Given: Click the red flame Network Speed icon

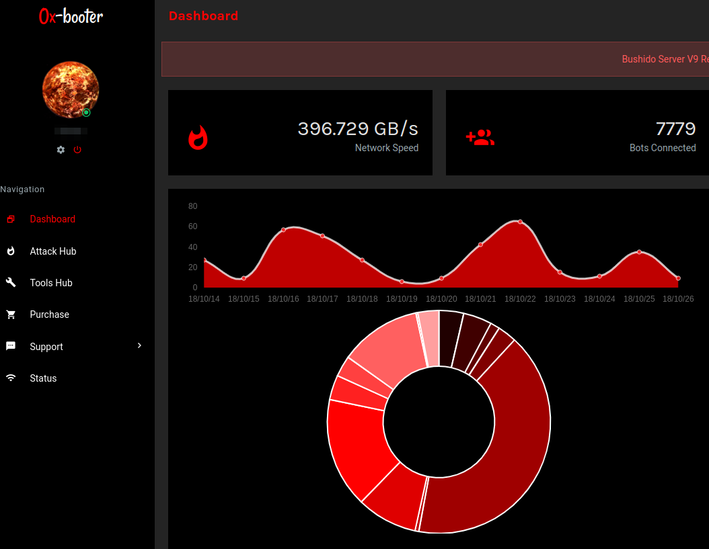Looking at the screenshot, I should click(x=198, y=137).
